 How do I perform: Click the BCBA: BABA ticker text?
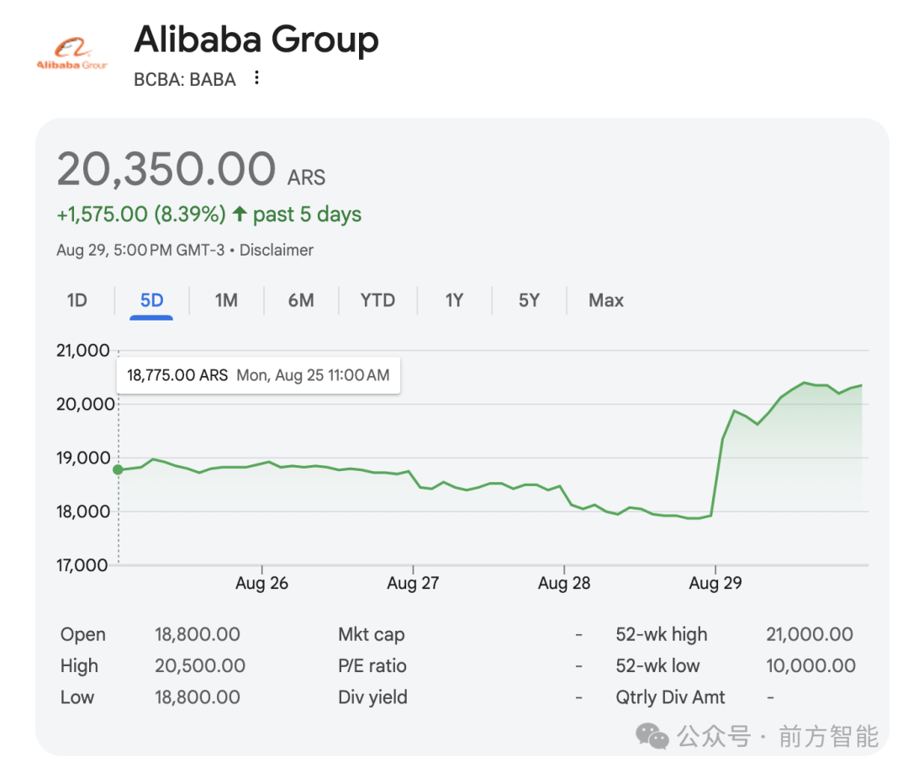[185, 79]
